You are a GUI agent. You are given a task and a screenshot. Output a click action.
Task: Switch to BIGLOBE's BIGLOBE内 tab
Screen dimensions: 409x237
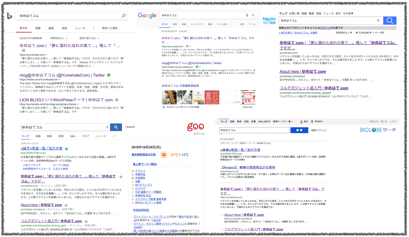click(264, 121)
